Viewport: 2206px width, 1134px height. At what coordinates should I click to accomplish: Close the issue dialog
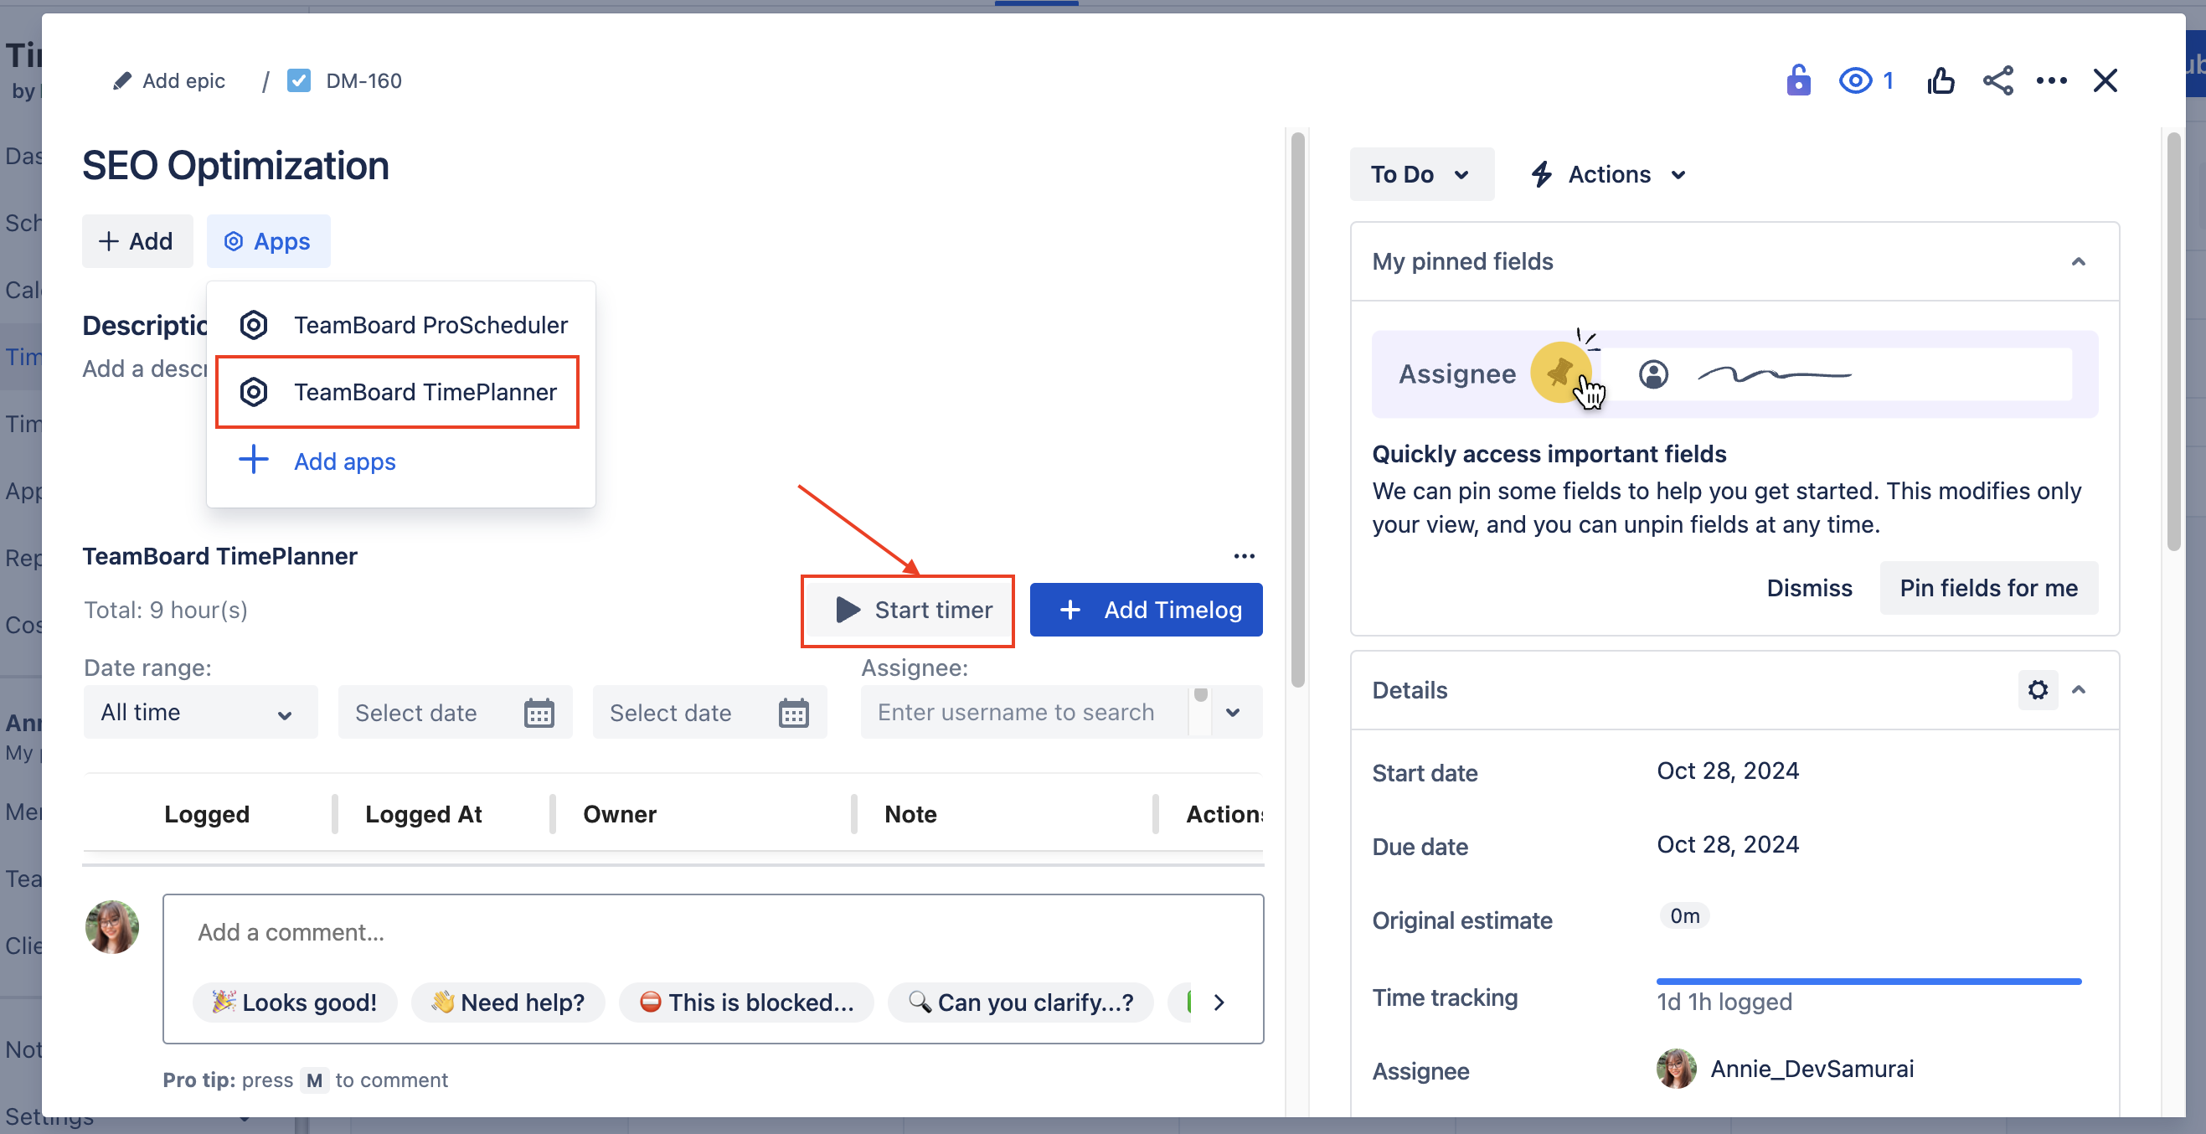[x=2105, y=80]
